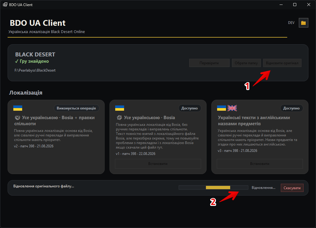Click the Відновлення... label beside the progress bar

pyautogui.click(x=264, y=188)
